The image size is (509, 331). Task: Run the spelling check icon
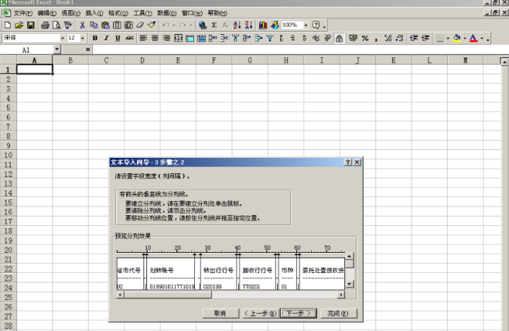coord(68,25)
